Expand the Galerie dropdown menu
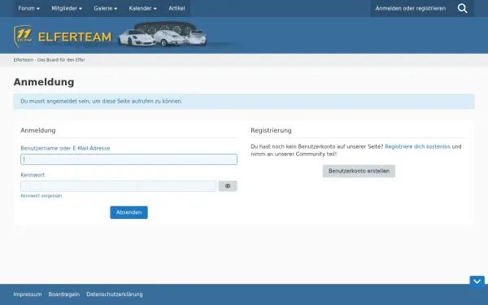This screenshot has width=488, height=305. click(106, 8)
